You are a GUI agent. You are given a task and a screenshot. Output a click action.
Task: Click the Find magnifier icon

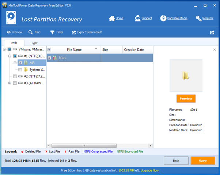point(30,32)
